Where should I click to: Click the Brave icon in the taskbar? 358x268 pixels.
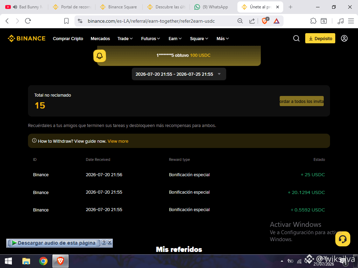pyautogui.click(x=60, y=261)
